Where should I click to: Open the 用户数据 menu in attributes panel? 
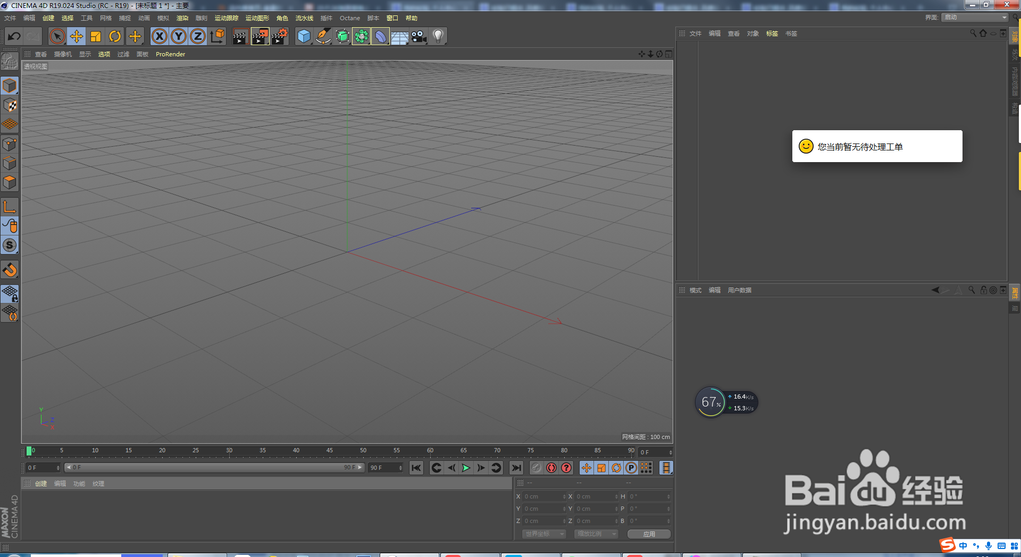740,290
